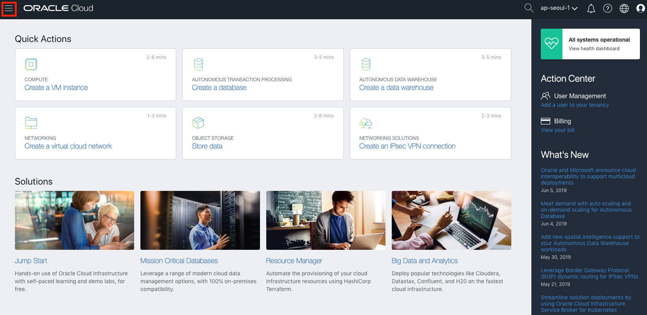Click the May 30, 2019 date text
The image size is (647, 315).
pyautogui.click(x=556, y=257)
